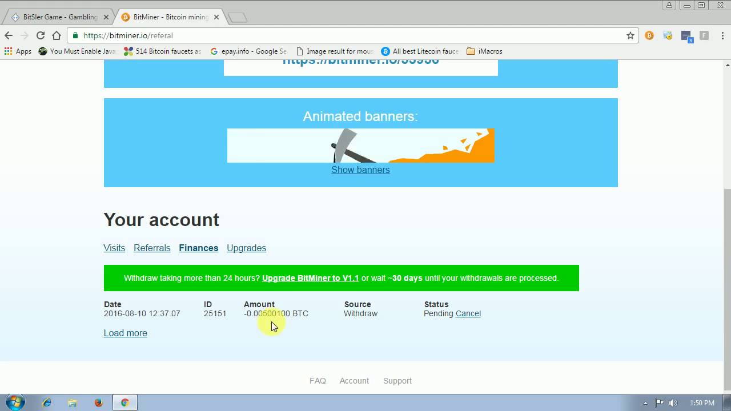Open the epay.info Google Search bookmark

(x=248, y=51)
